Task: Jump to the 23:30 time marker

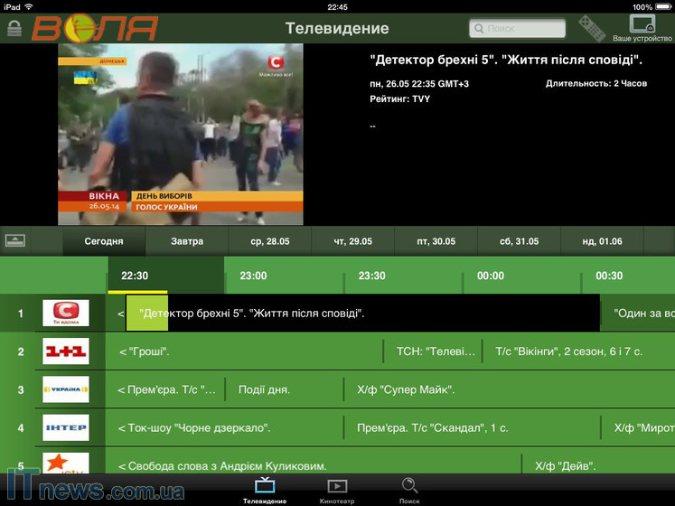Action: click(372, 276)
